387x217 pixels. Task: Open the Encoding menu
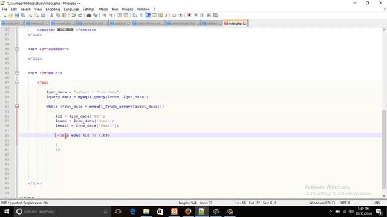(x=53, y=9)
